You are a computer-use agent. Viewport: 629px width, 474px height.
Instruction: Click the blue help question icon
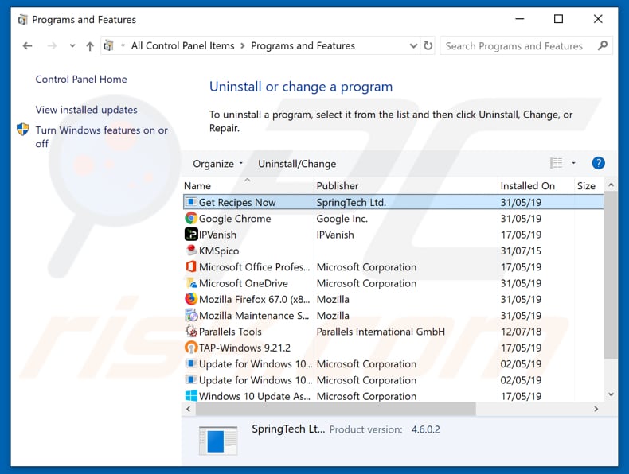tap(598, 163)
